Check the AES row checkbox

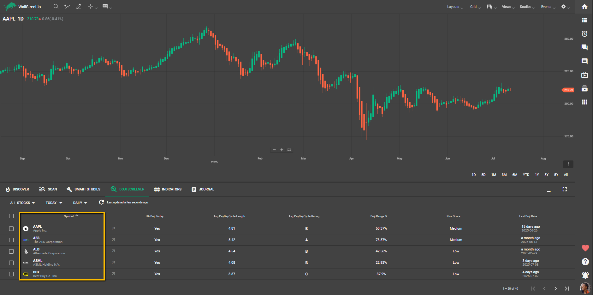[11, 240]
